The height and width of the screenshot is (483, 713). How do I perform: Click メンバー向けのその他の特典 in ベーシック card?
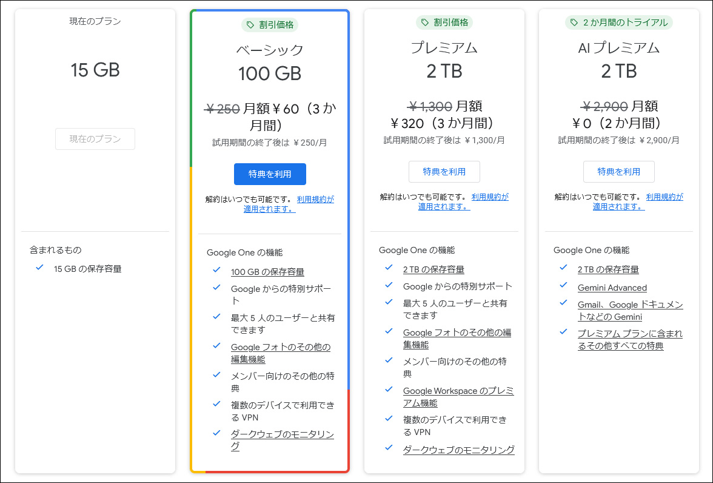[x=283, y=382]
